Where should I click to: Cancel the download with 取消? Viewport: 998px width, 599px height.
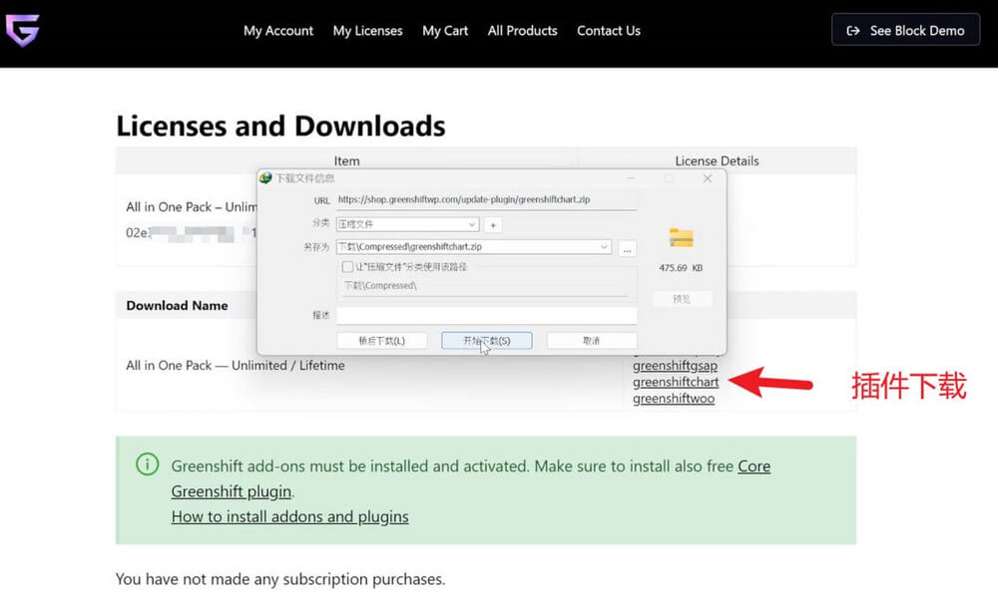[591, 341]
